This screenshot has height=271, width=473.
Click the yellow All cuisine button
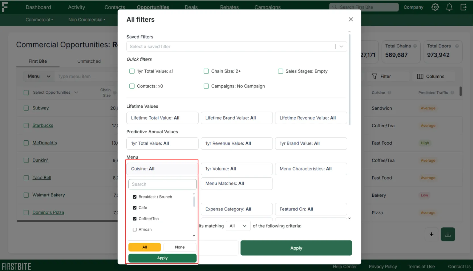(x=145, y=247)
